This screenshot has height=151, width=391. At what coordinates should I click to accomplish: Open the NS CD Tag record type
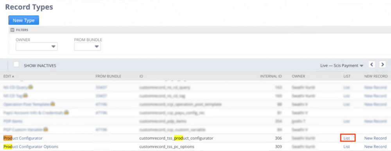13,96
